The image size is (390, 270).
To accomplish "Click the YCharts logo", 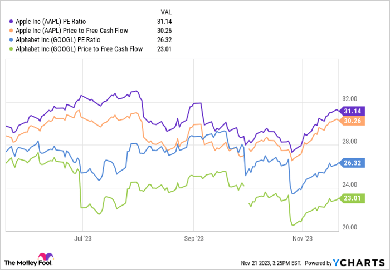I will [x=363, y=262].
